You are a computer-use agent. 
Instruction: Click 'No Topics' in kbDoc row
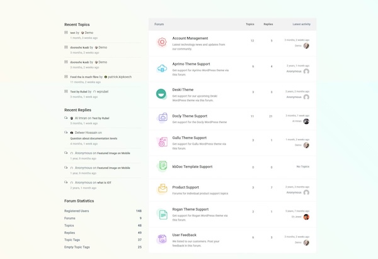(303, 167)
